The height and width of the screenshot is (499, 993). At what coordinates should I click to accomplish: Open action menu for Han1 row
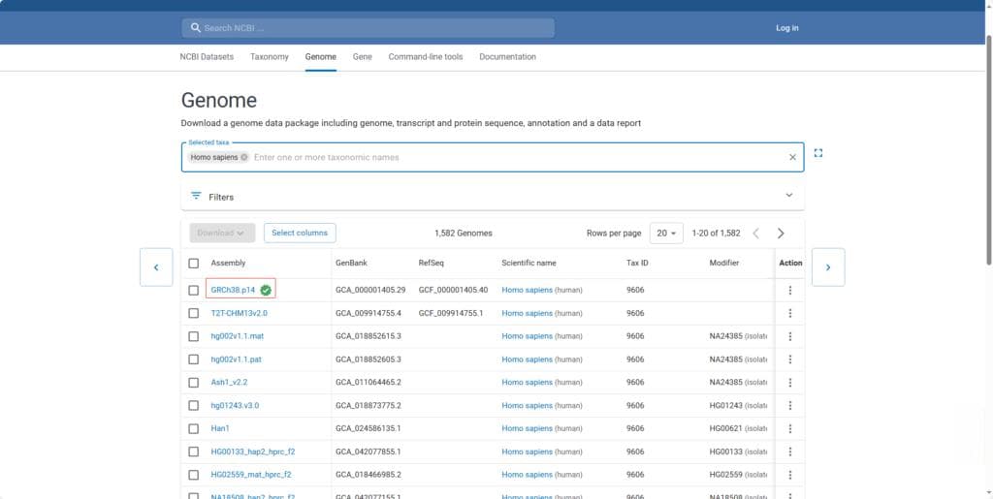[x=789, y=429]
